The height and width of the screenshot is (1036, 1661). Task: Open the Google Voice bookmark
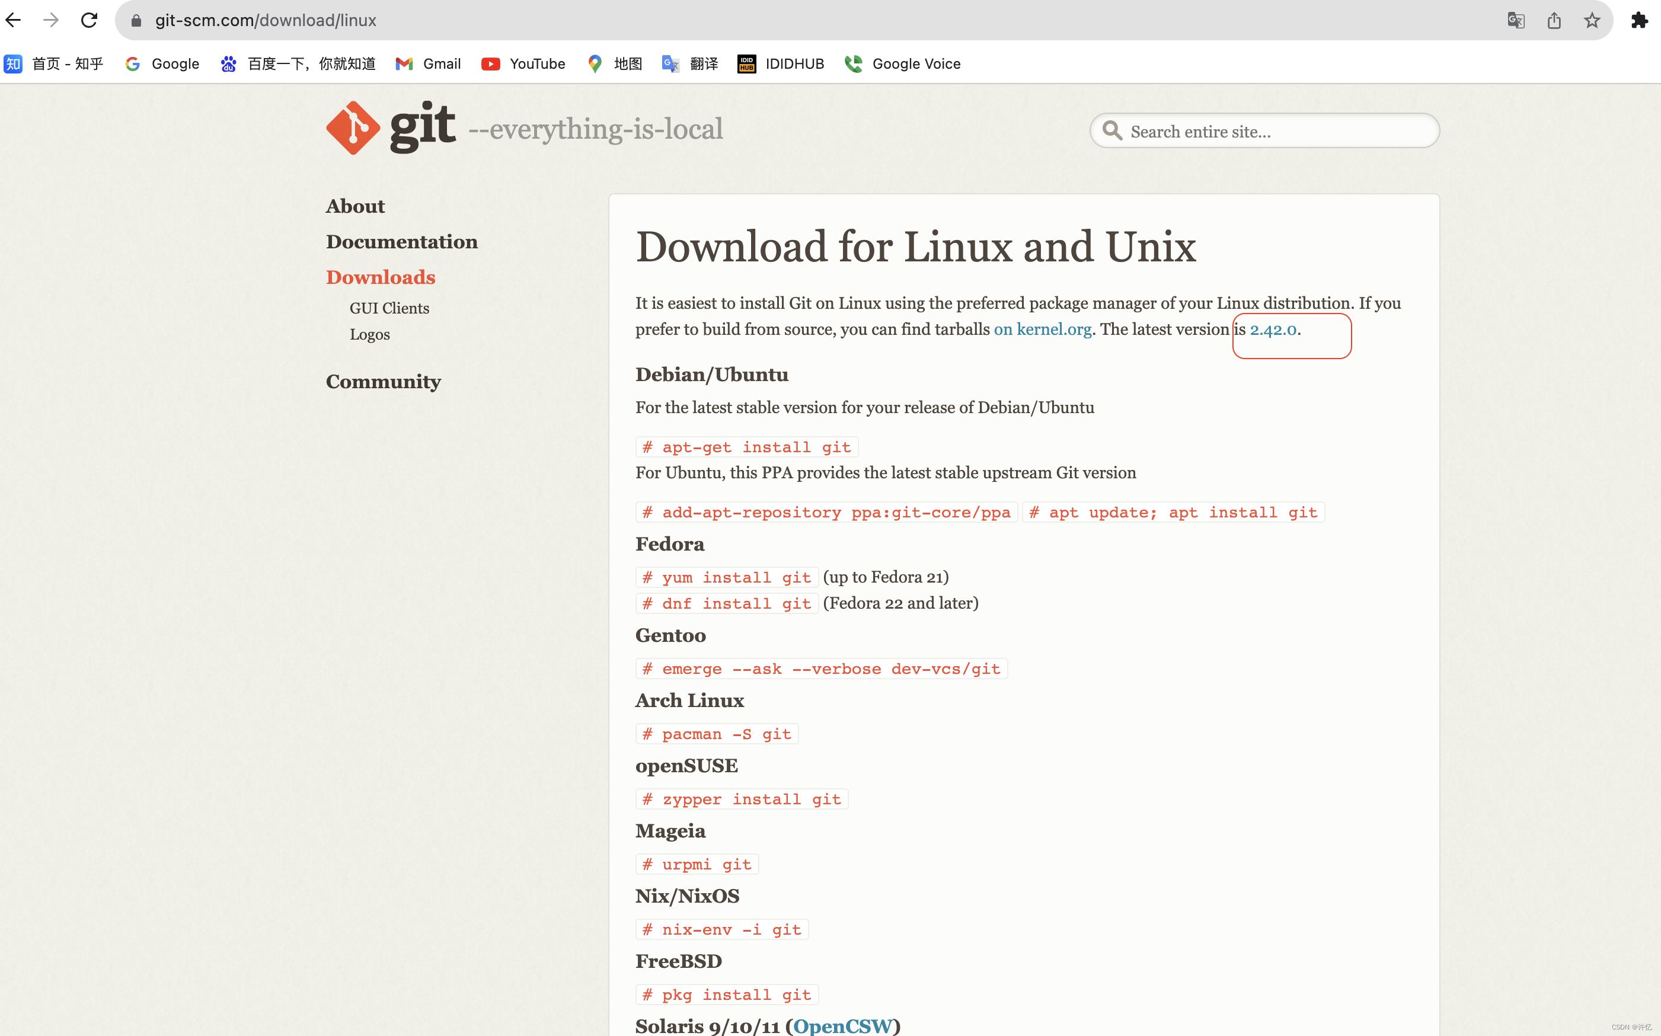click(x=902, y=64)
